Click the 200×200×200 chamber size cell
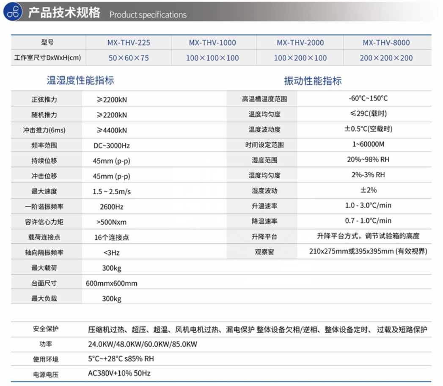The image size is (443, 386). pos(386,58)
